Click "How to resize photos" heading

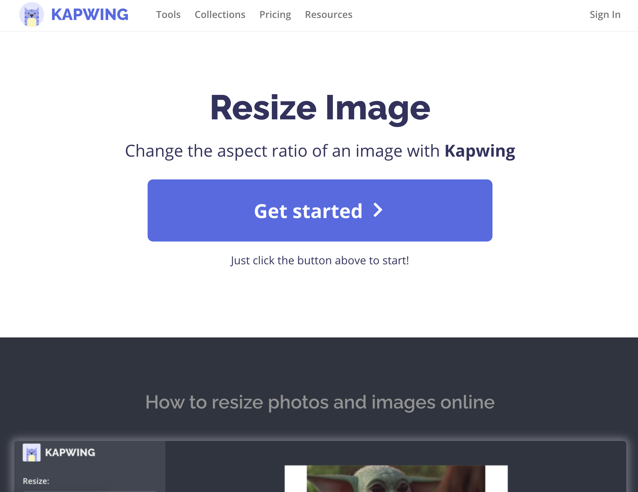click(320, 402)
